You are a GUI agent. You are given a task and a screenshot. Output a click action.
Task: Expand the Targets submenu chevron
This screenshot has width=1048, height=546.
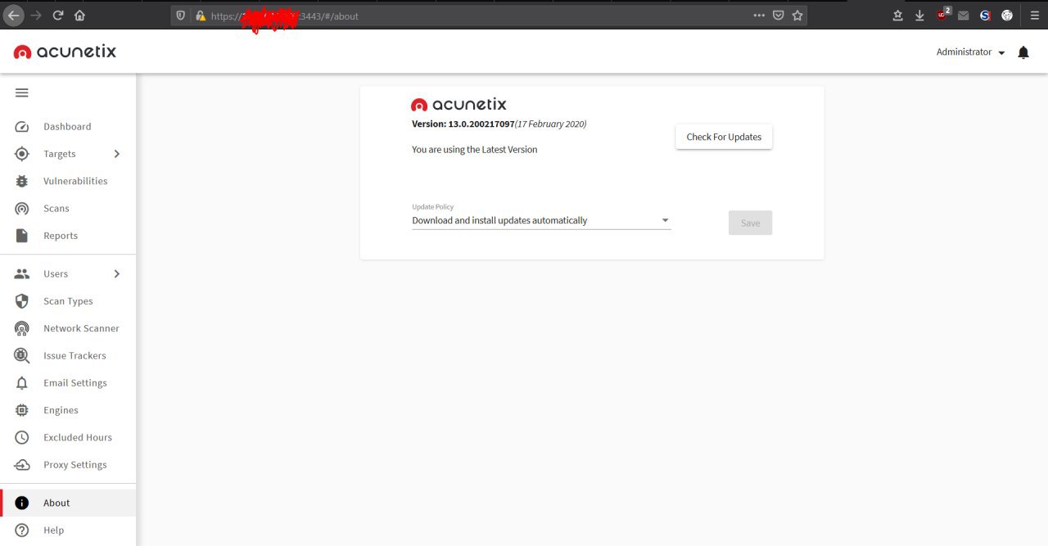coord(116,154)
